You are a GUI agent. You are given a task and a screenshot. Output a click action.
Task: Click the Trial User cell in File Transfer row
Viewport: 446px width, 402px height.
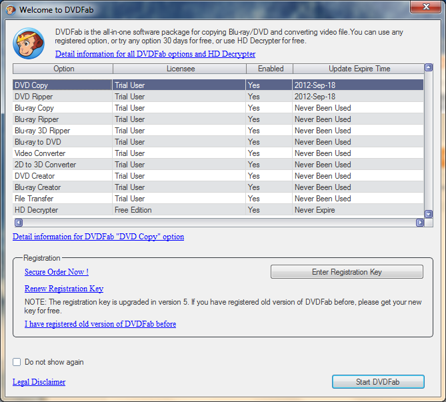tap(179, 199)
